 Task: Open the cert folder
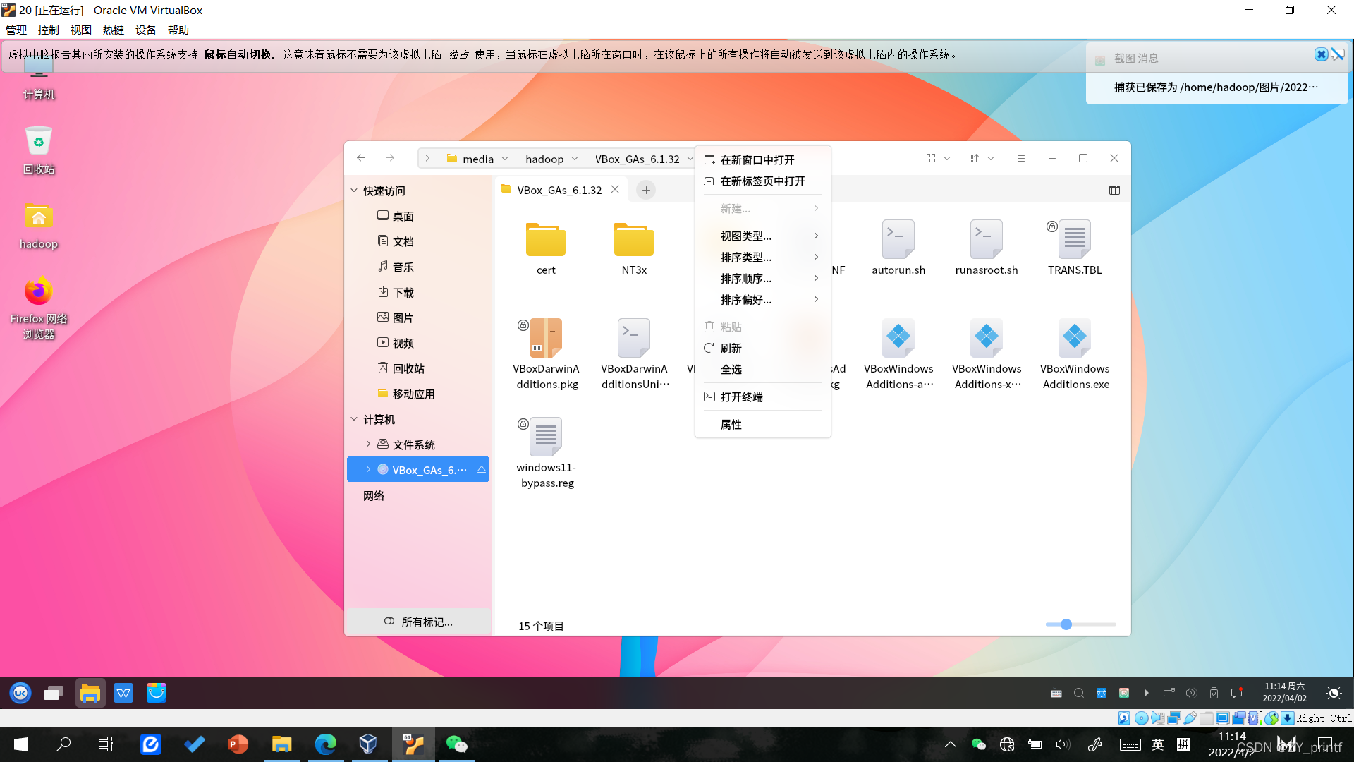tap(545, 240)
